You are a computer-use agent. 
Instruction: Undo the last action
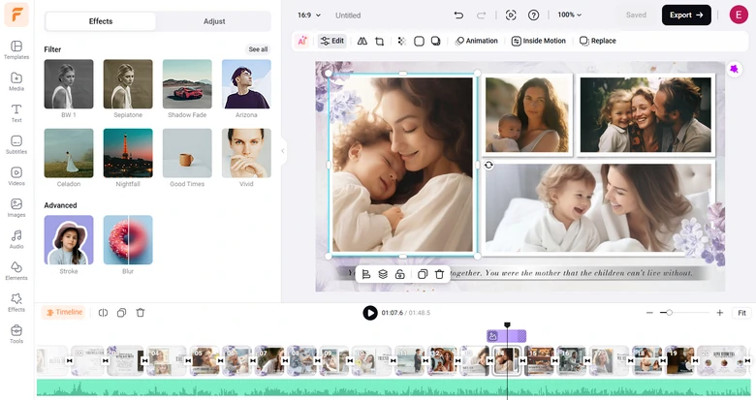(458, 15)
